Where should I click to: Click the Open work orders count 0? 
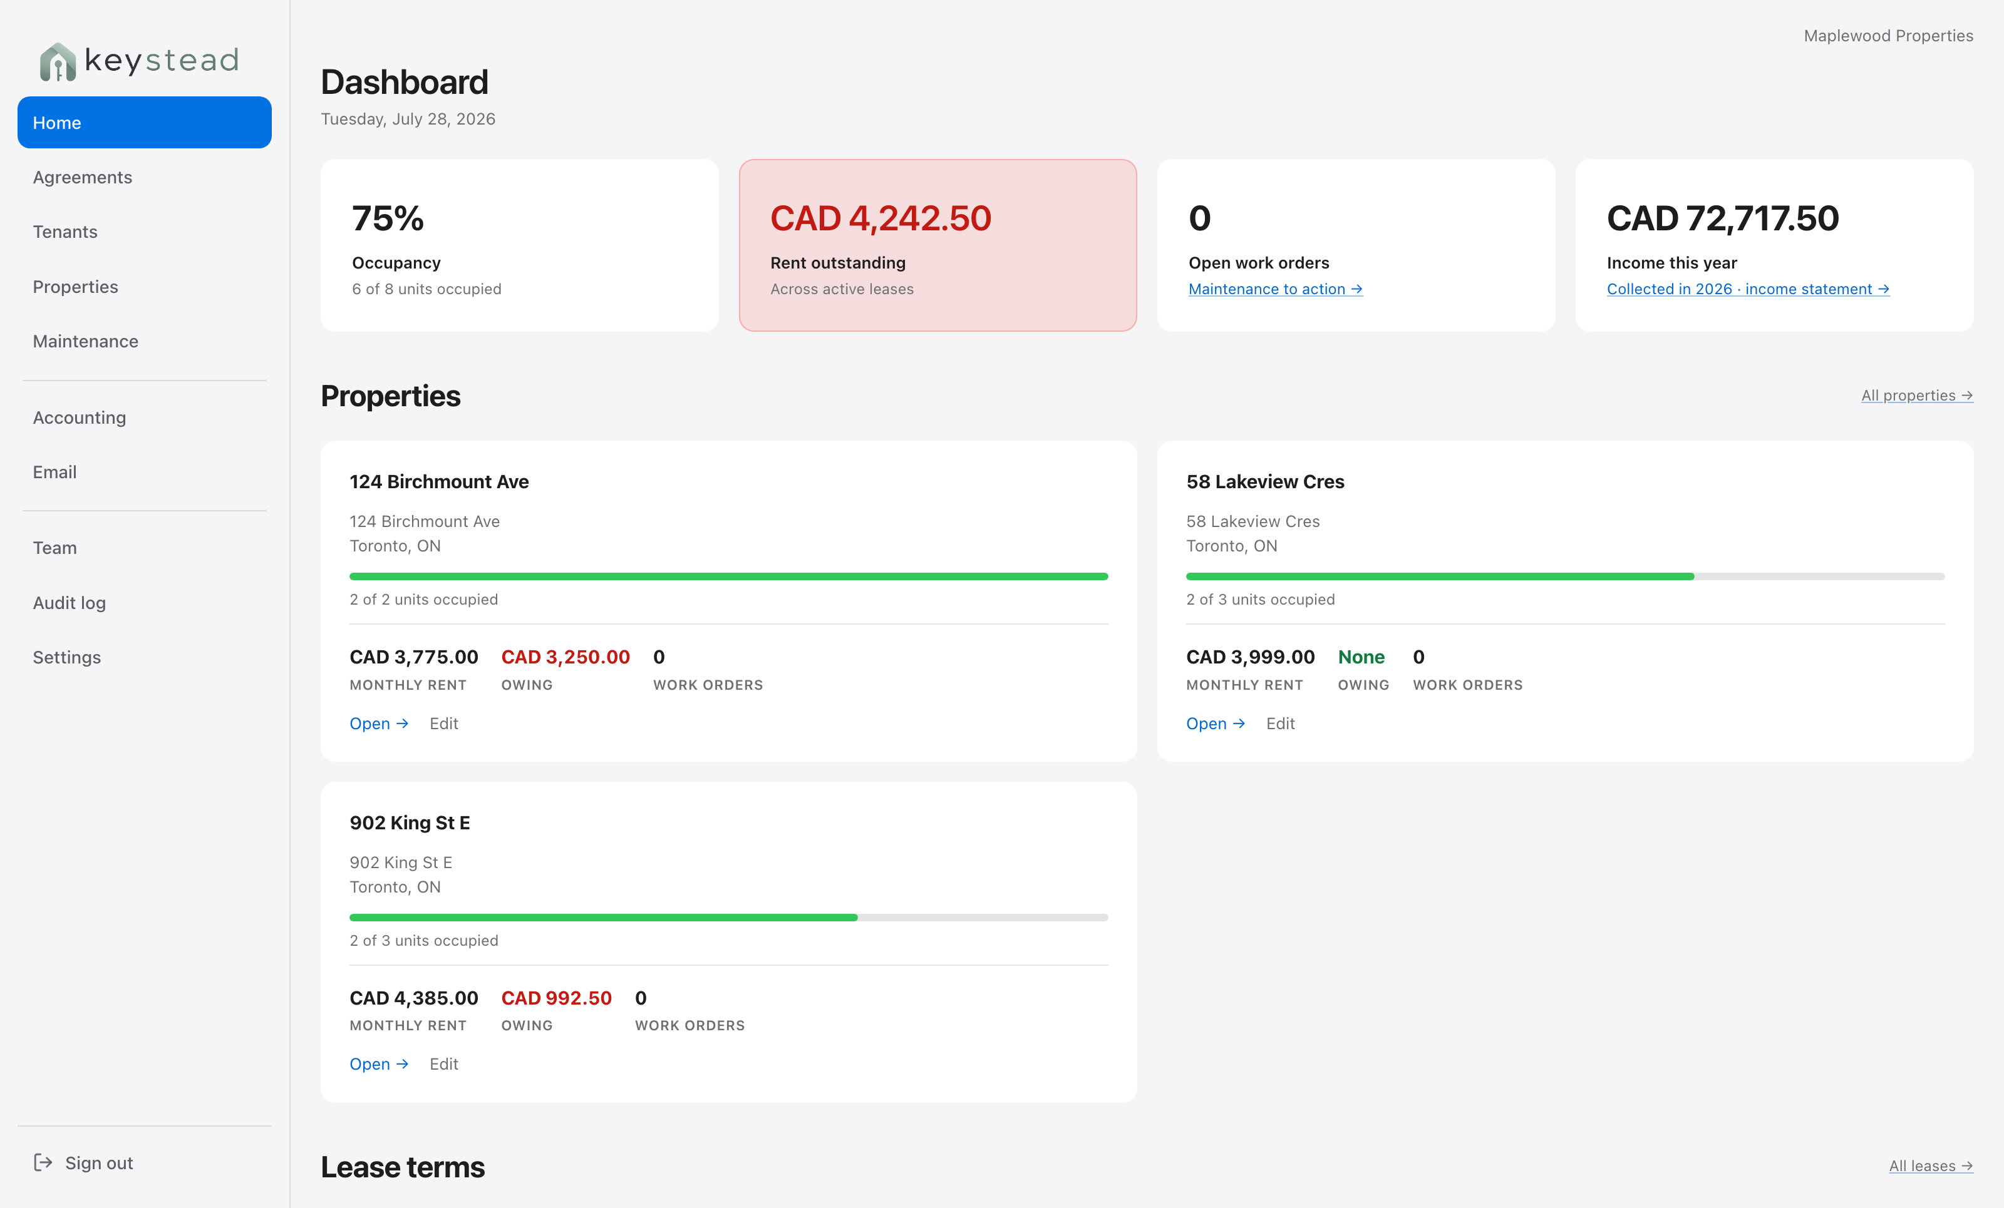point(1200,218)
